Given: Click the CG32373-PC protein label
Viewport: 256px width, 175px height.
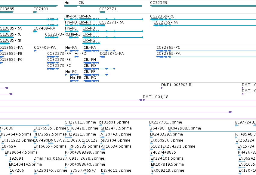Looking at the screenshot, I should tap(59, 66).
